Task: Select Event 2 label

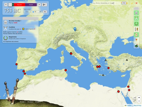Action: 30,102
